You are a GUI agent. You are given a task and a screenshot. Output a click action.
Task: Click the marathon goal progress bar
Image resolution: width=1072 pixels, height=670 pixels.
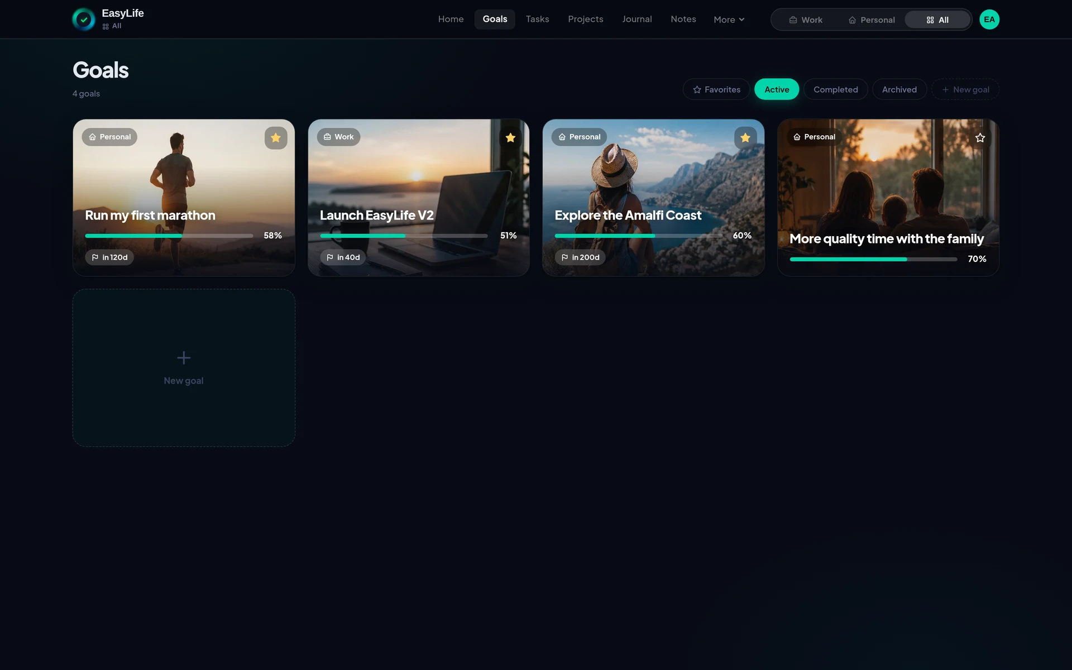pyautogui.click(x=169, y=236)
